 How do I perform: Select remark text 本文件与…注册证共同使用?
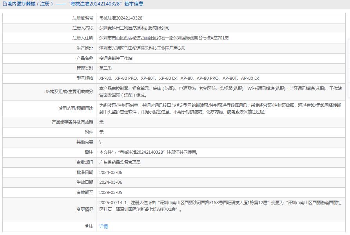click(x=149, y=152)
